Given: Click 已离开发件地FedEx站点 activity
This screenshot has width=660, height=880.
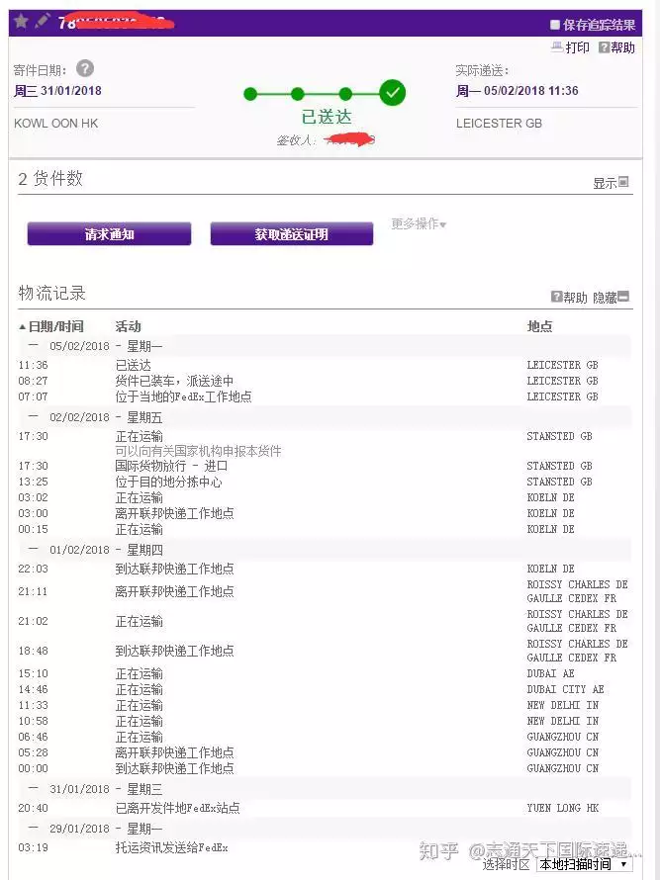Looking at the screenshot, I should [177, 808].
